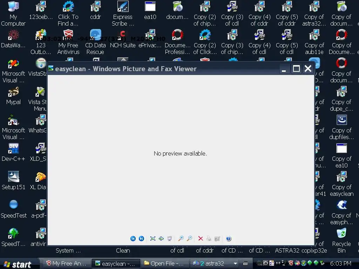Click green checkmark shield tray icon
Viewport: 359px width, 269px height.
pos(303,263)
